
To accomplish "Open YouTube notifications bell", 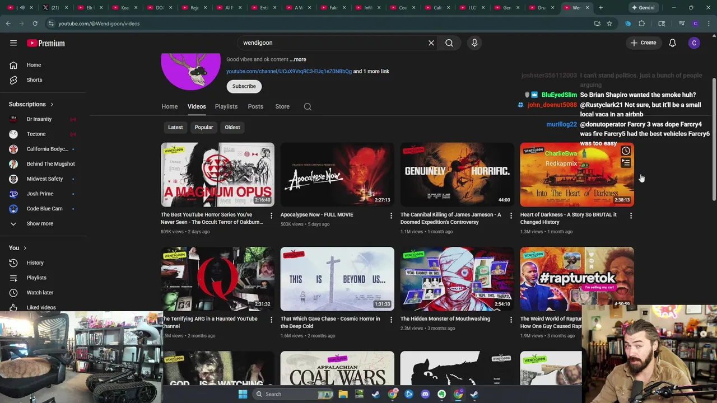I will 672,43.
